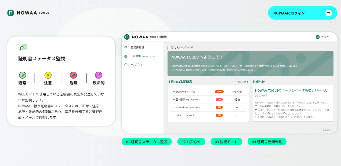Screen dimensions: 341x166
Task: Click the external link icon for nowaa-tools.com
Action: coord(199,107)
